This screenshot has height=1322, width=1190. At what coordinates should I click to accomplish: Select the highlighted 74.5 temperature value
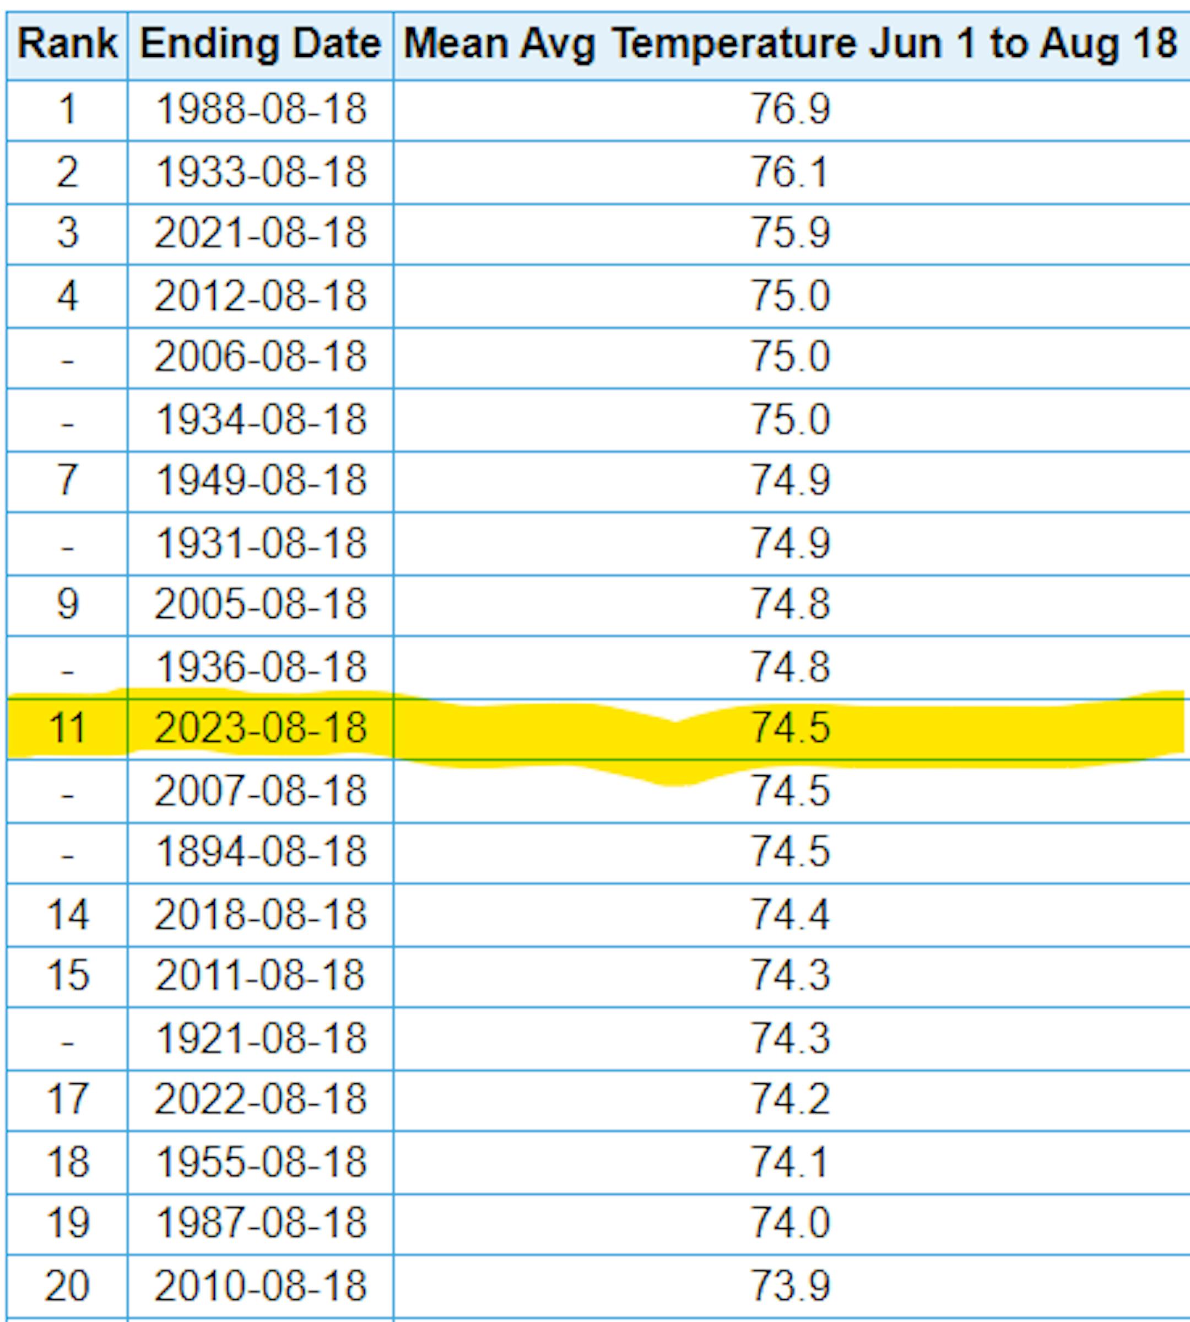click(790, 728)
